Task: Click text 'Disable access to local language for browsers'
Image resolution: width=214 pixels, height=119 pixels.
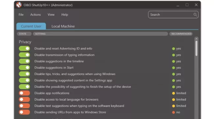Action: click(66, 99)
